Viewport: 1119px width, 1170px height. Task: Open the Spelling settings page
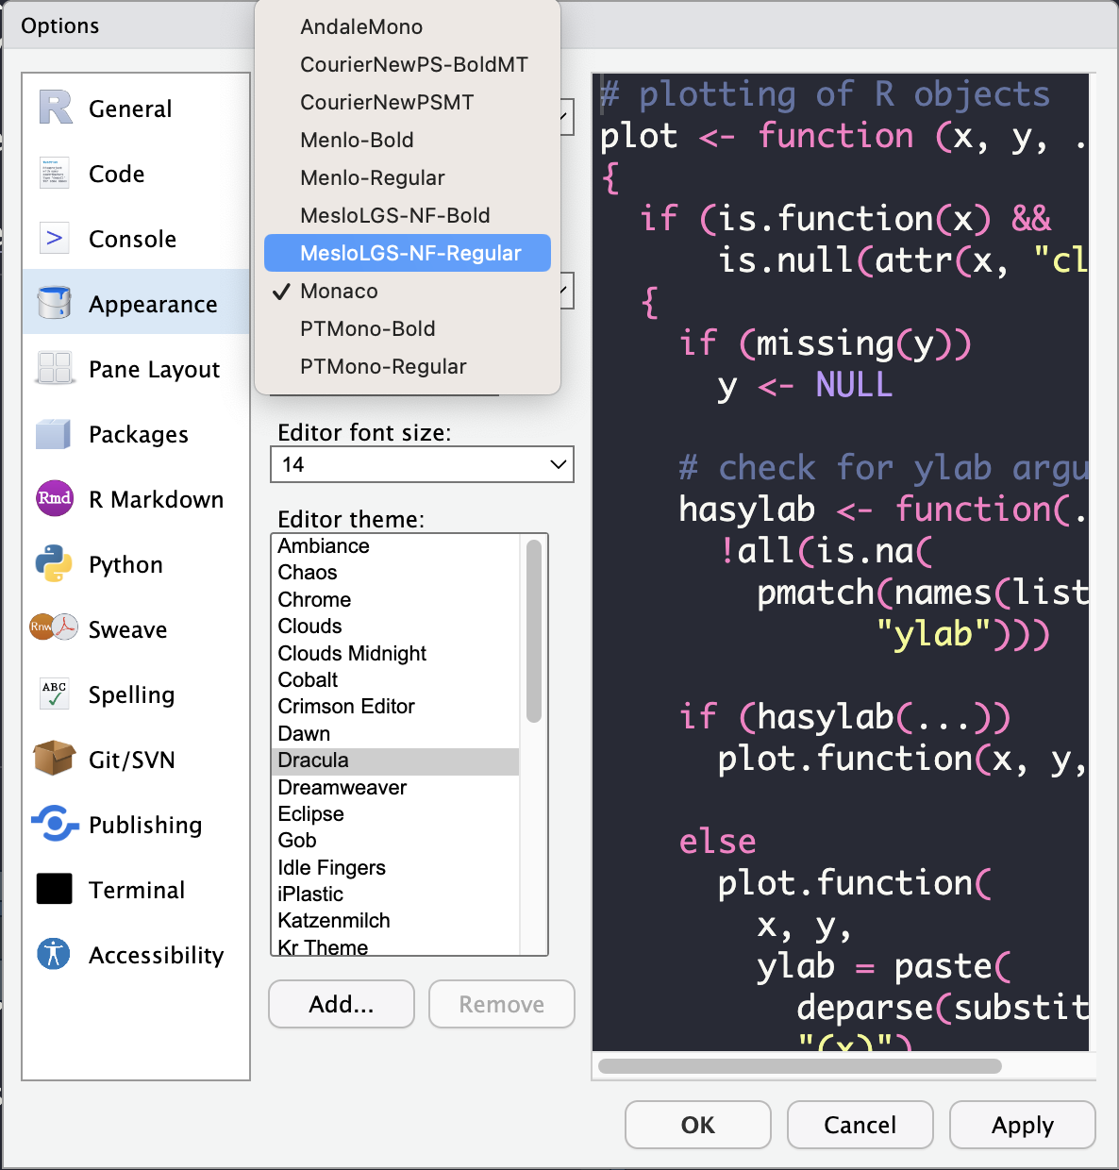coord(131,694)
